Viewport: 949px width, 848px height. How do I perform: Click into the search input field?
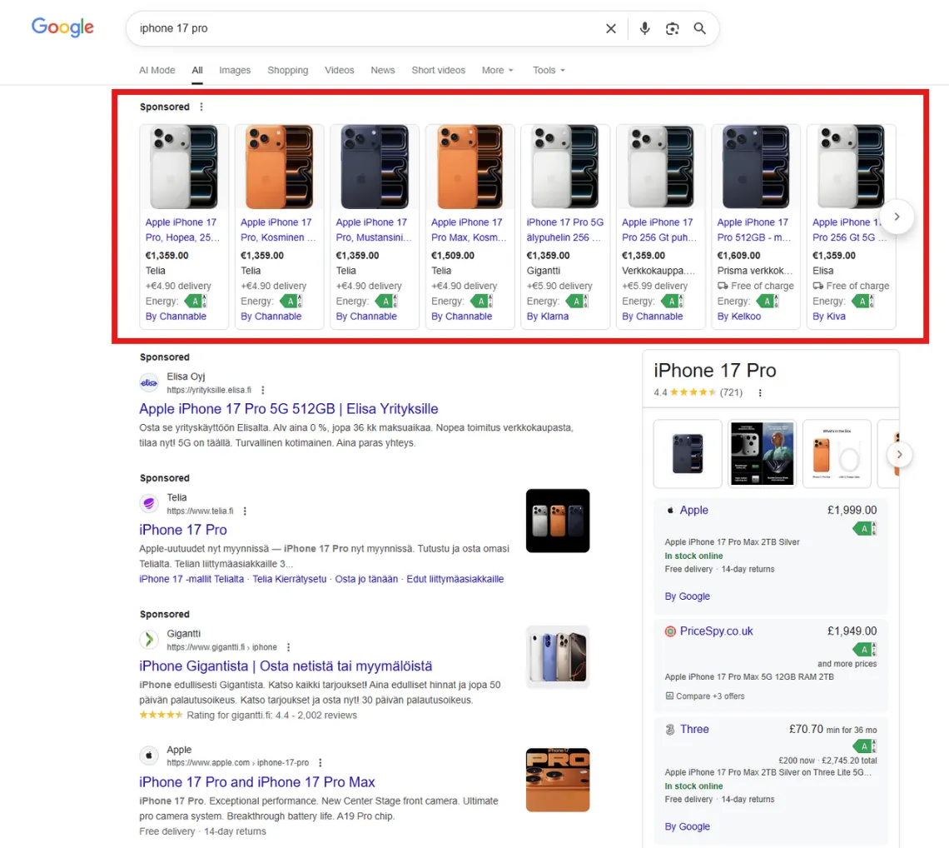[366, 28]
